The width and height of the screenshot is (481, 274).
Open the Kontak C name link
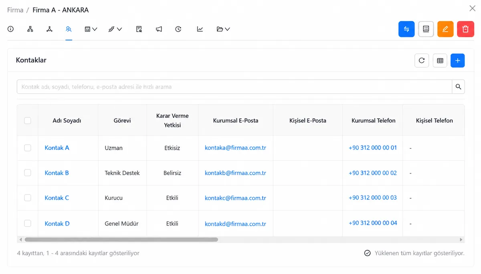(57, 198)
